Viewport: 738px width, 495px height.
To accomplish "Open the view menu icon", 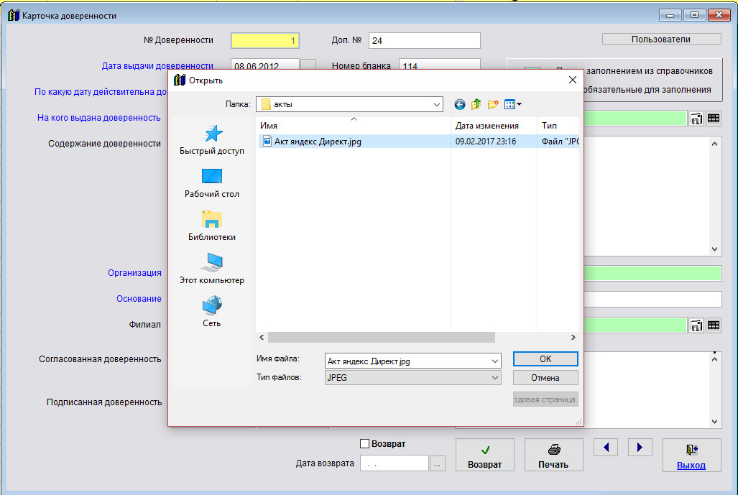I will point(512,104).
